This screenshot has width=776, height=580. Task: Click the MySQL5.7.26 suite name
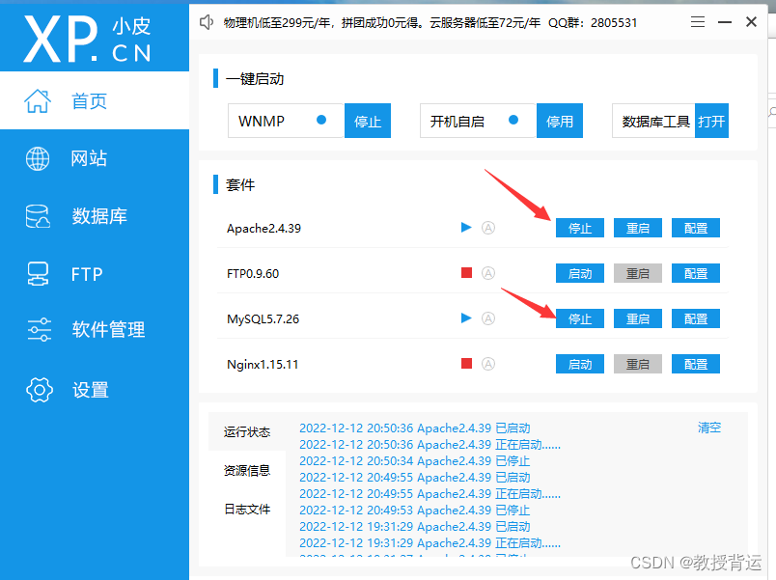[x=263, y=319]
